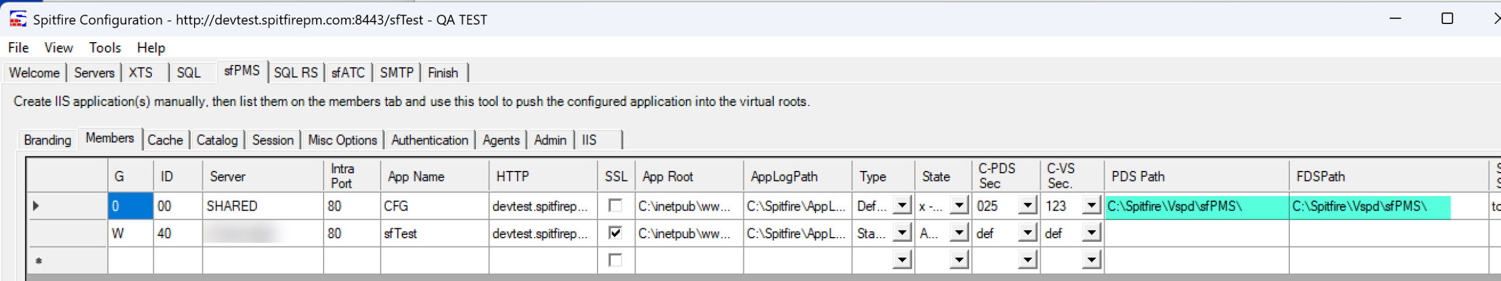The height and width of the screenshot is (281, 1501).
Task: Open the Help menu
Action: 151,47
